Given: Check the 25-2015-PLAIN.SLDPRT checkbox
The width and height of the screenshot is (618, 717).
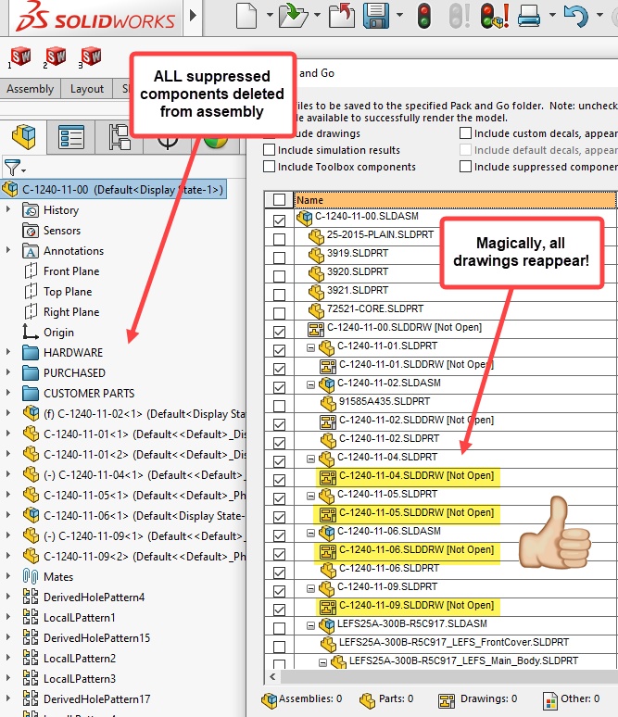Looking at the screenshot, I should tap(279, 239).
